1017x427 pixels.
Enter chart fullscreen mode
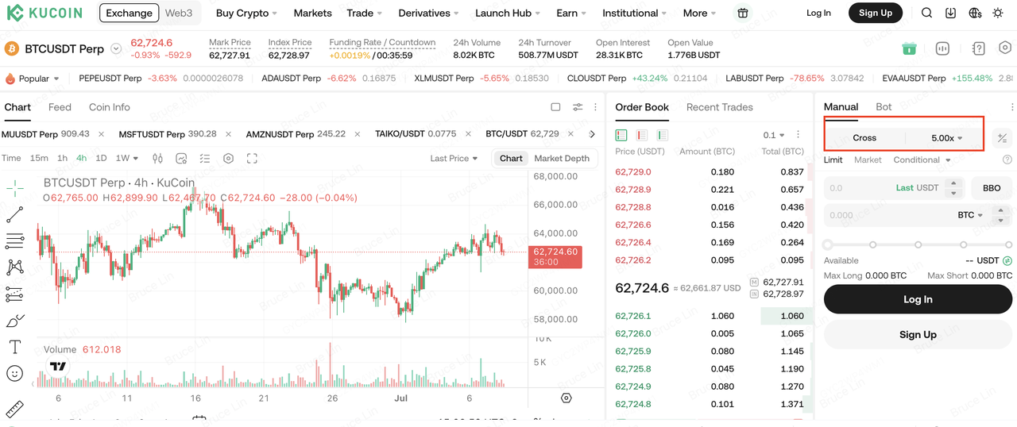click(x=252, y=158)
